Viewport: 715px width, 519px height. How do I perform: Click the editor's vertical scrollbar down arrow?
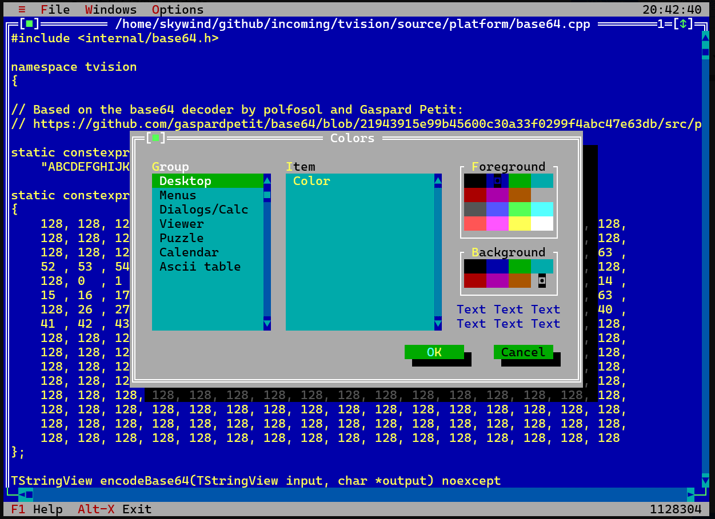point(705,481)
